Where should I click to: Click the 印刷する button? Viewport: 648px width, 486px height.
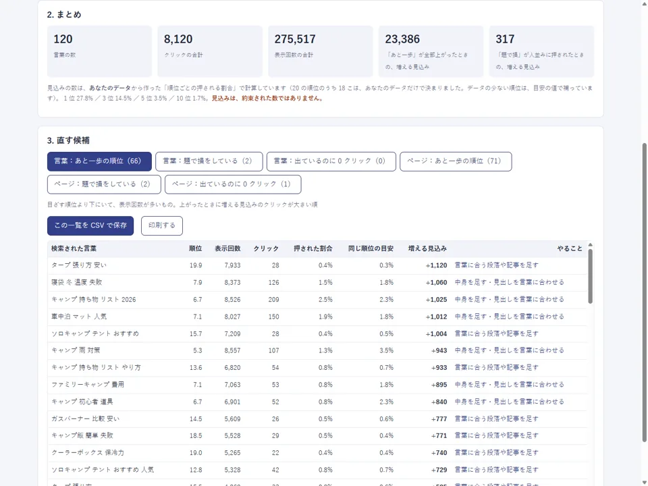(x=162, y=225)
